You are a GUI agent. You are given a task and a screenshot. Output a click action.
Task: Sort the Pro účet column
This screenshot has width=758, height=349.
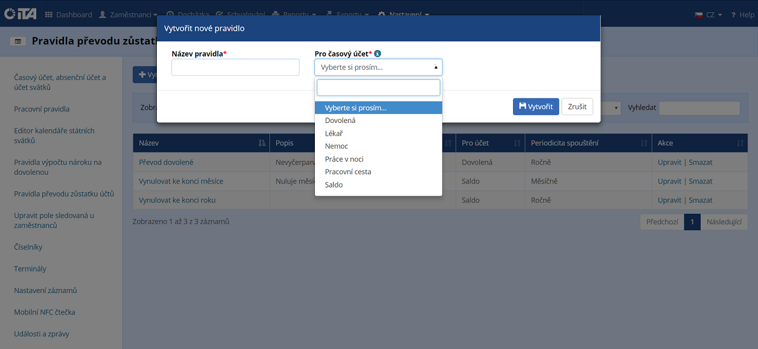point(517,143)
